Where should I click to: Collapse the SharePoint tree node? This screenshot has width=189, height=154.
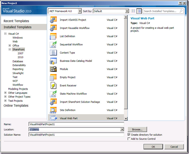pos(10,49)
